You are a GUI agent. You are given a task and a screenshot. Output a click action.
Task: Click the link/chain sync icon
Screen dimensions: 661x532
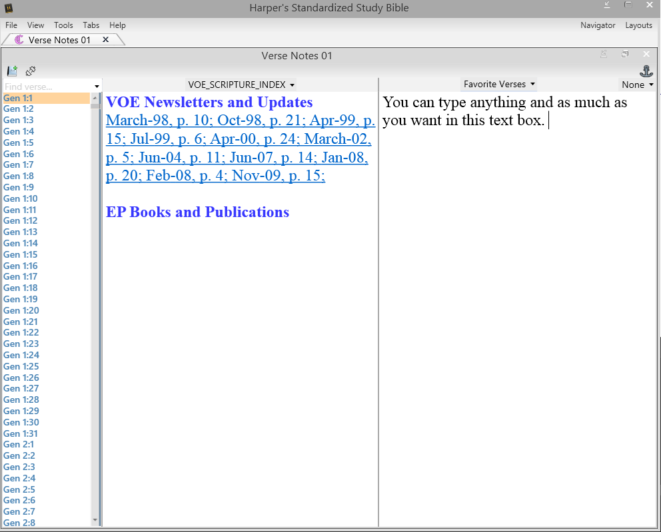(x=31, y=71)
